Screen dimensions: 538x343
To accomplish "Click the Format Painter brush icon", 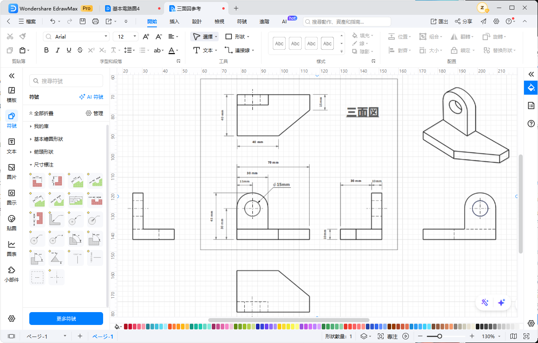I will point(22,37).
